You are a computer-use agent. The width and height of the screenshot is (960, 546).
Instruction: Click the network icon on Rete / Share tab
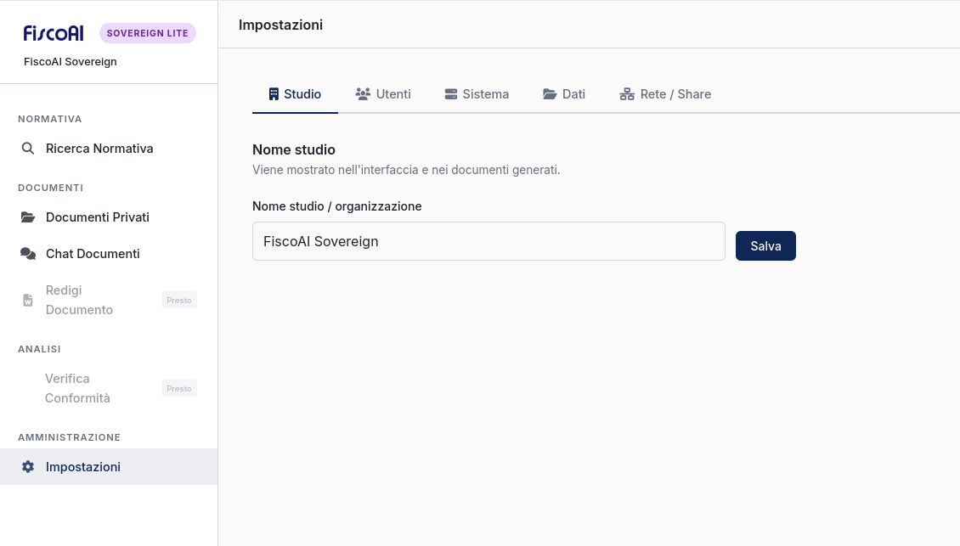[627, 93]
